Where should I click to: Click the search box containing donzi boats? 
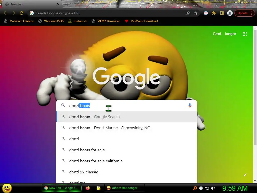[x=126, y=105]
